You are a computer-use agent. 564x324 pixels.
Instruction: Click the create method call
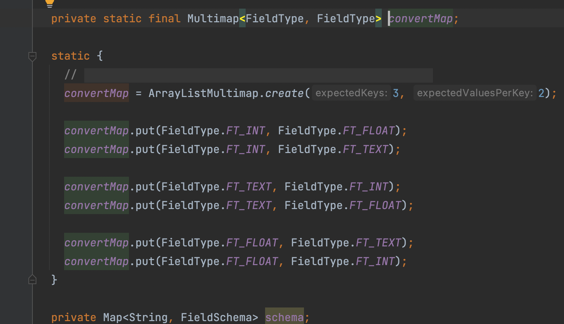coord(285,93)
